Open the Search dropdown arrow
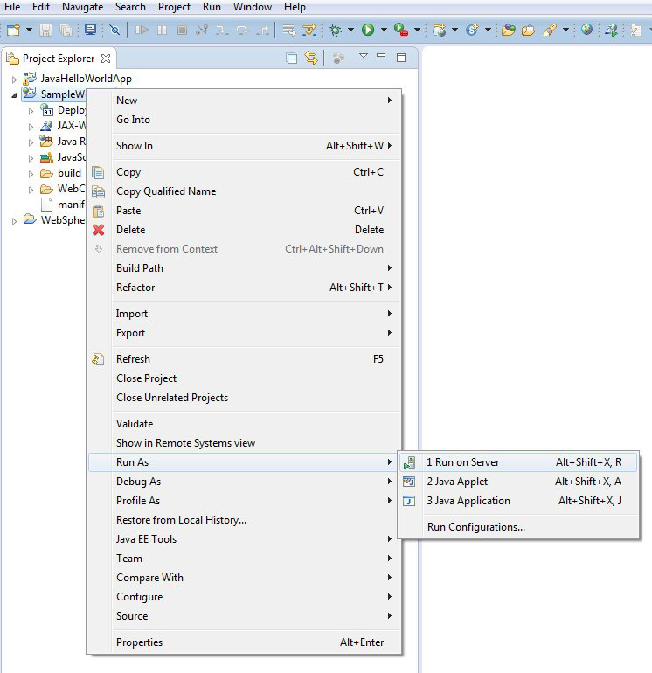 [x=565, y=30]
